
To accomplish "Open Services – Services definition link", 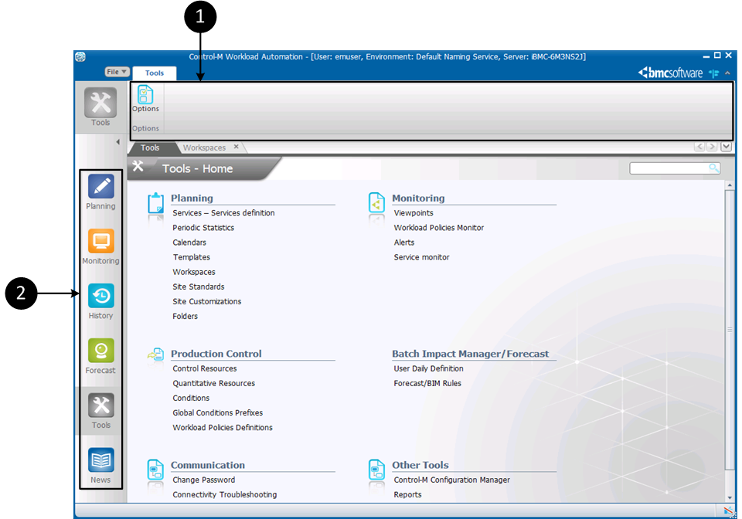I will tap(223, 213).
